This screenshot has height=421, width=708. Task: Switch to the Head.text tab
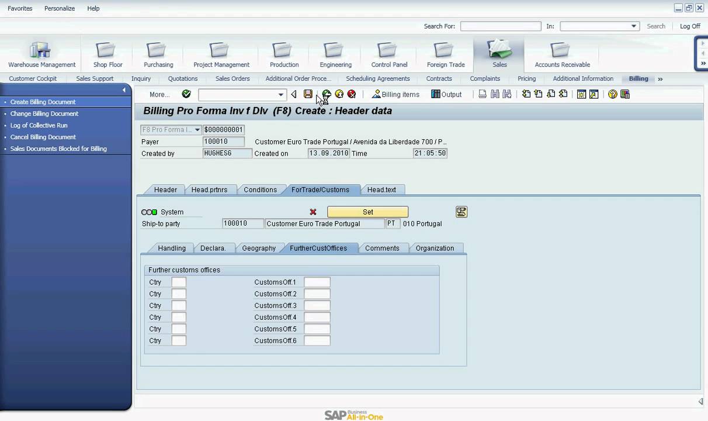(381, 189)
